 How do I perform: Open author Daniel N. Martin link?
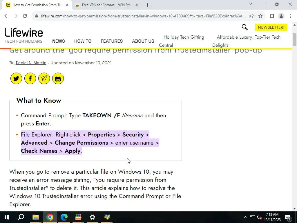click(31, 63)
